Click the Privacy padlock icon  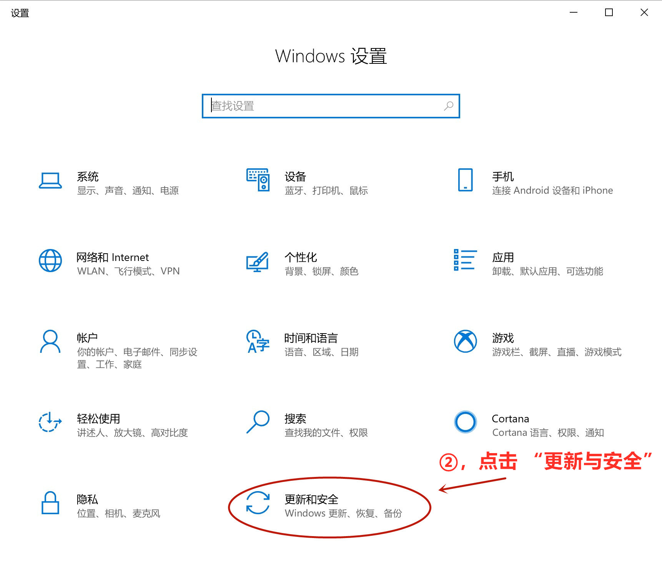coord(50,503)
